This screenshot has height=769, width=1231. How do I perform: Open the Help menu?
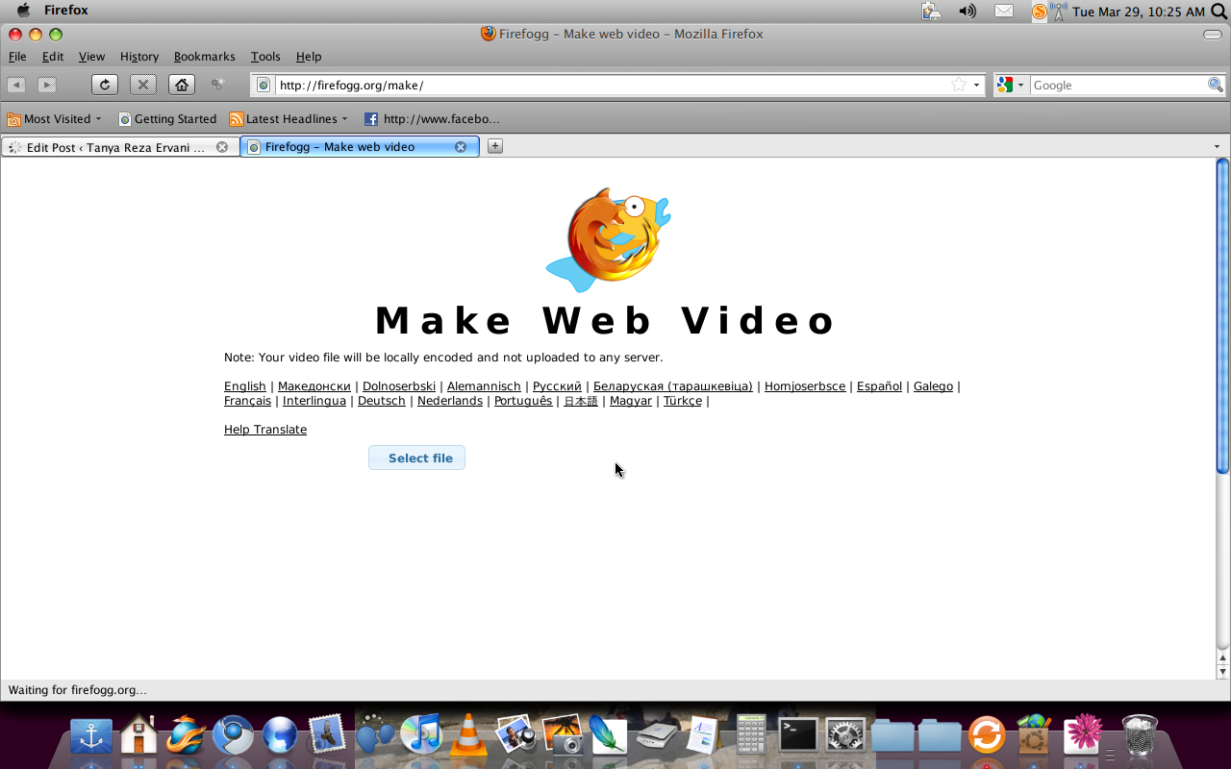pos(309,57)
